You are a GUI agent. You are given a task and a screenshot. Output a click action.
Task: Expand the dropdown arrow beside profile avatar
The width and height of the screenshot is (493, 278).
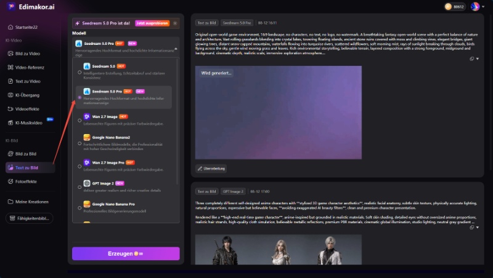pyautogui.click(x=483, y=7)
